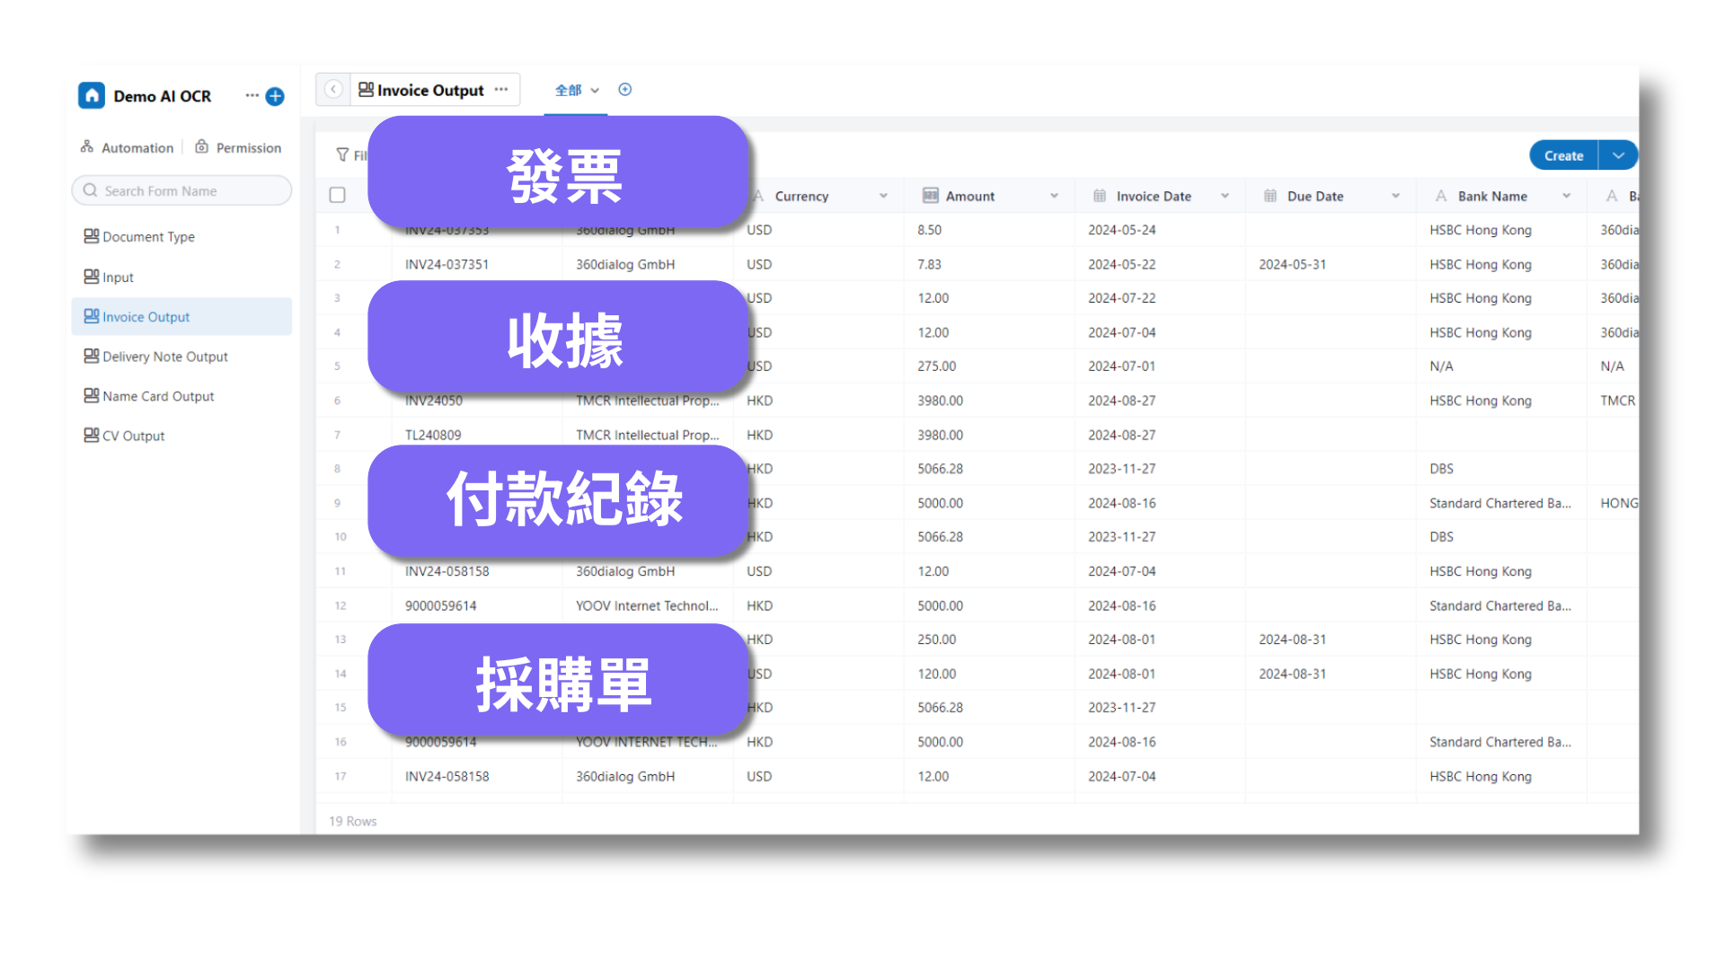This screenshot has width=1725, height=970.
Task: Click YOOV Internet Technol... vendor cell
Action: tap(647, 605)
